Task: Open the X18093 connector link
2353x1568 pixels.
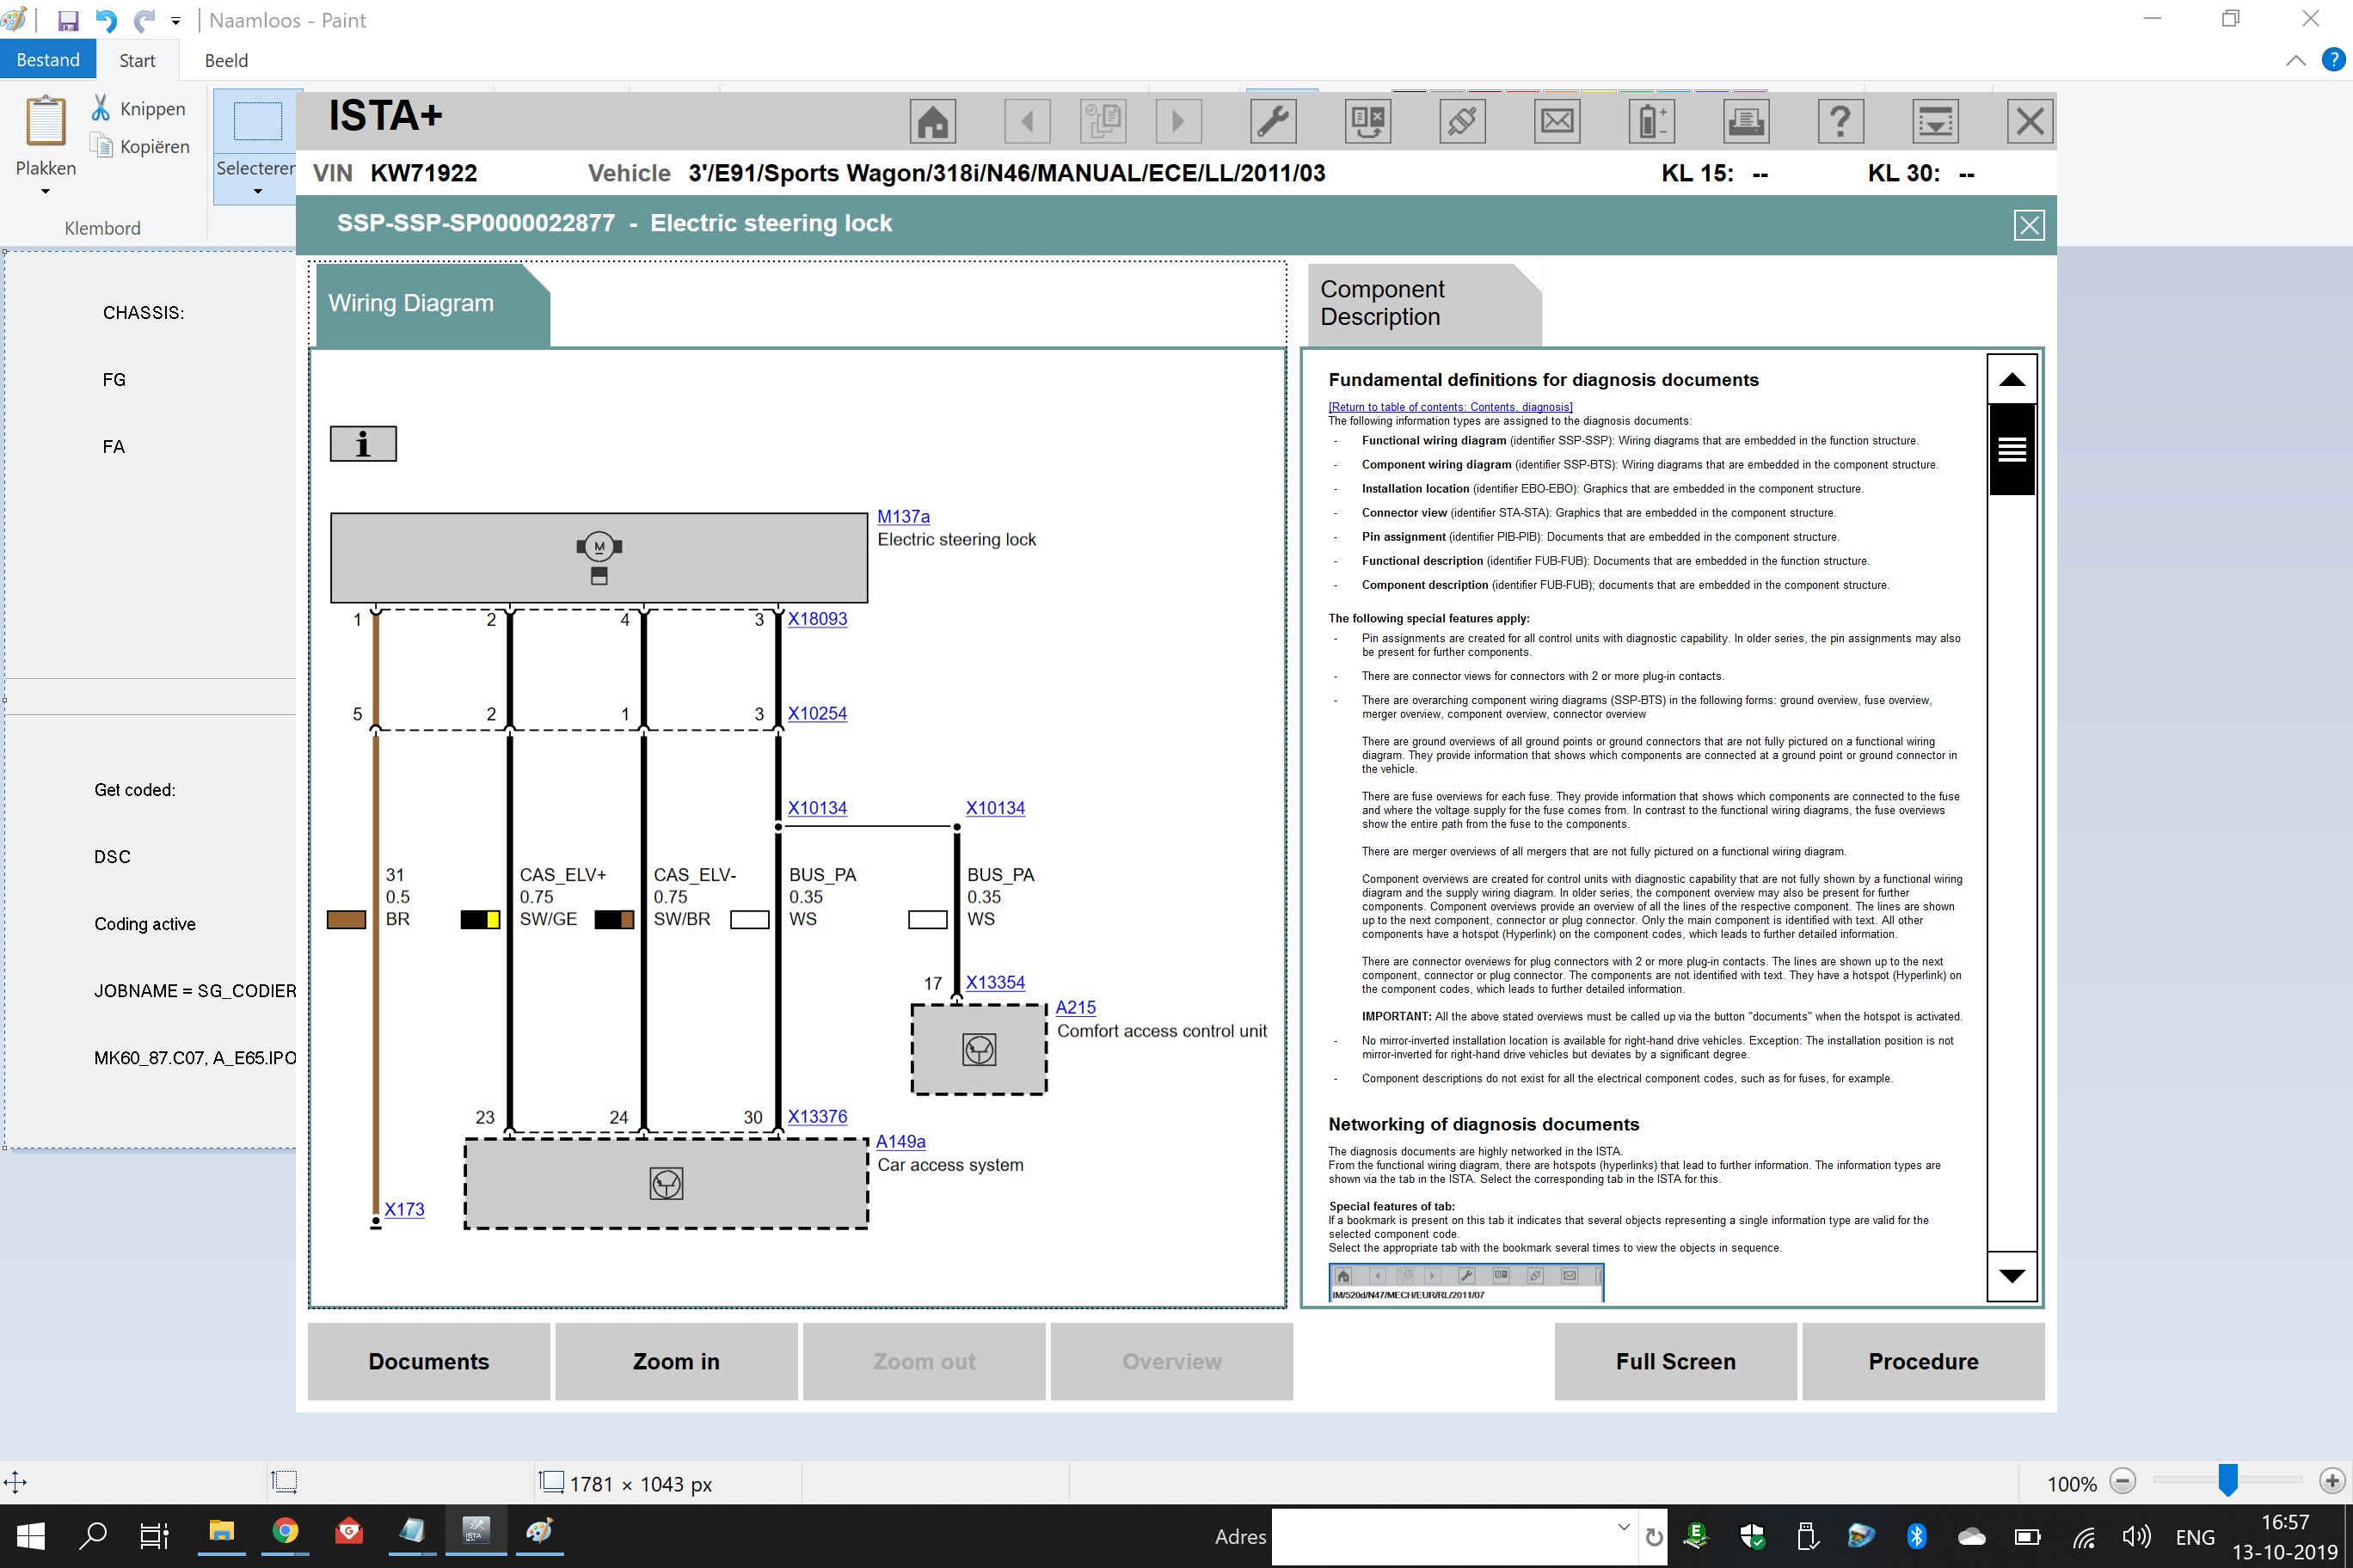Action: coord(817,619)
